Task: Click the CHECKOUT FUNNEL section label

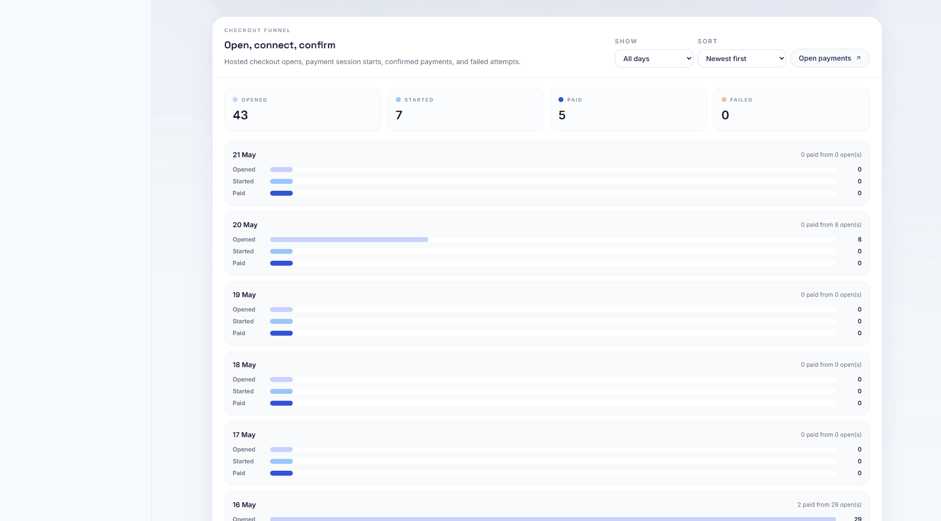Action: point(257,31)
